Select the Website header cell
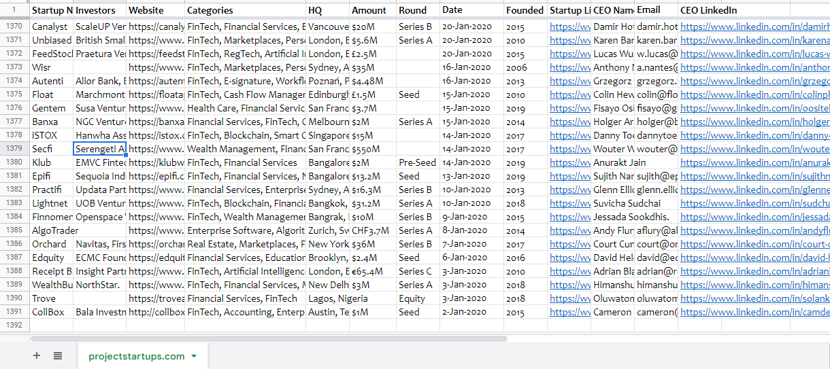 pyautogui.click(x=155, y=10)
